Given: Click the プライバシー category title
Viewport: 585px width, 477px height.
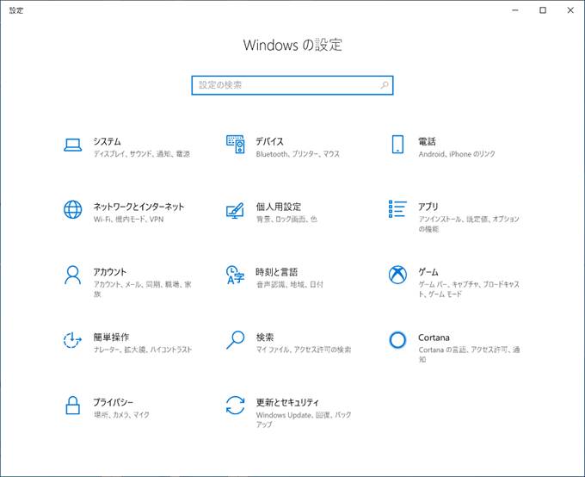Looking at the screenshot, I should click(x=113, y=402).
